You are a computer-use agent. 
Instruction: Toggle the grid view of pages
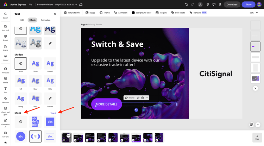click(252, 125)
